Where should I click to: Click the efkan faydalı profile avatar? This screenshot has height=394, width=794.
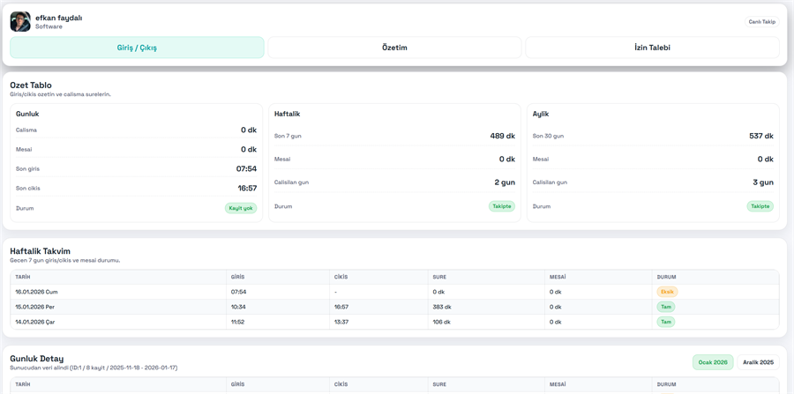[x=20, y=21]
